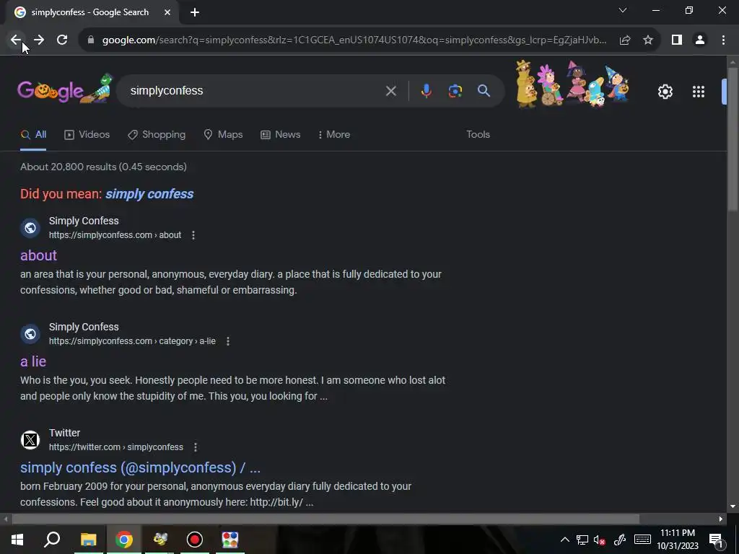739x554 pixels.
Task: Open the 'a lie' search result
Action: 33,361
